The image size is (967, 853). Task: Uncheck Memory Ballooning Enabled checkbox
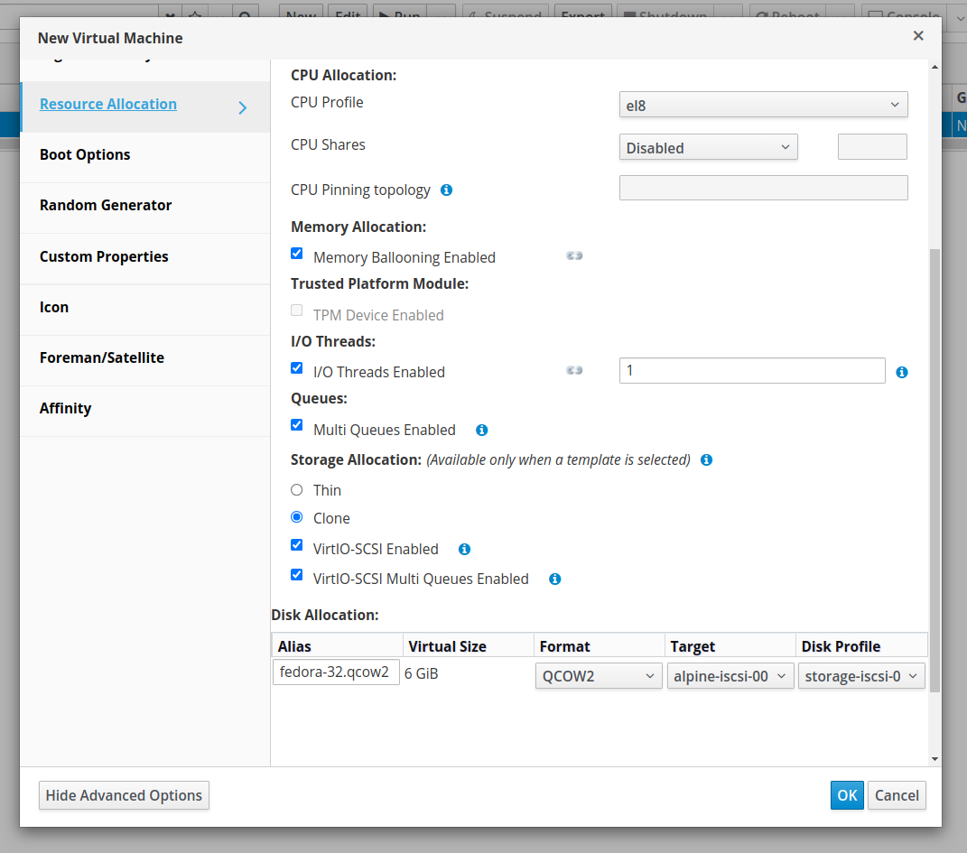coord(297,254)
